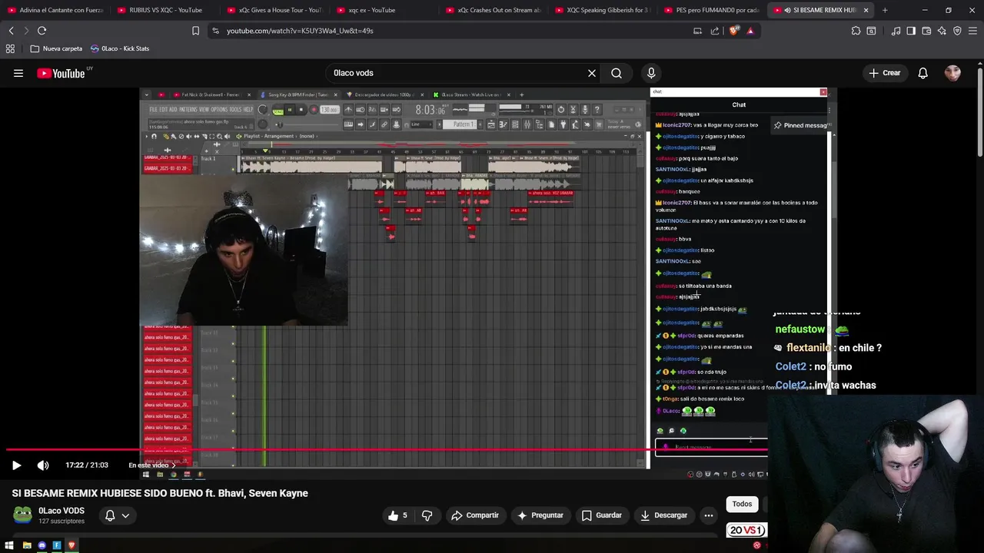Go back one page in browser
The image size is (984, 553).
[11, 31]
